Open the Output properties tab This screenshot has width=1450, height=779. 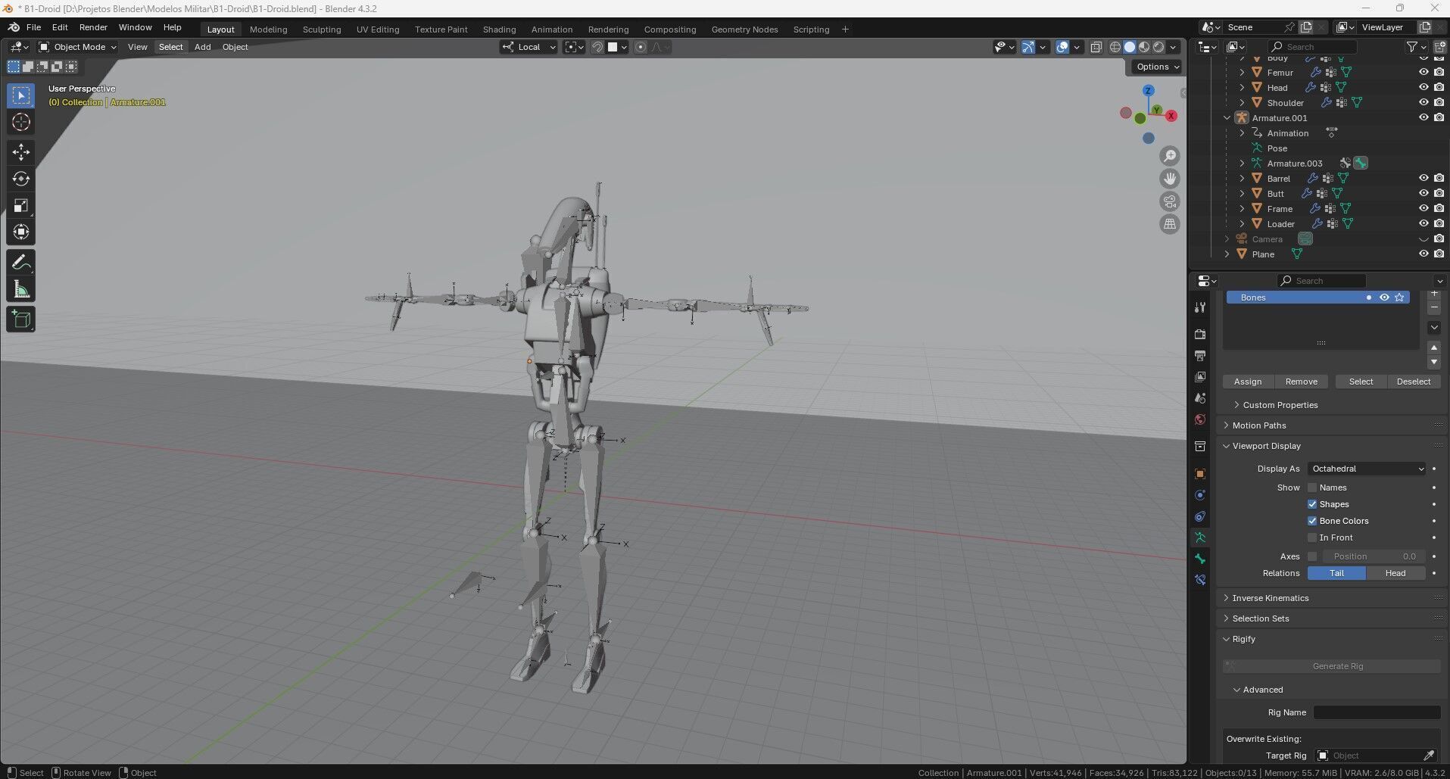tap(1200, 355)
